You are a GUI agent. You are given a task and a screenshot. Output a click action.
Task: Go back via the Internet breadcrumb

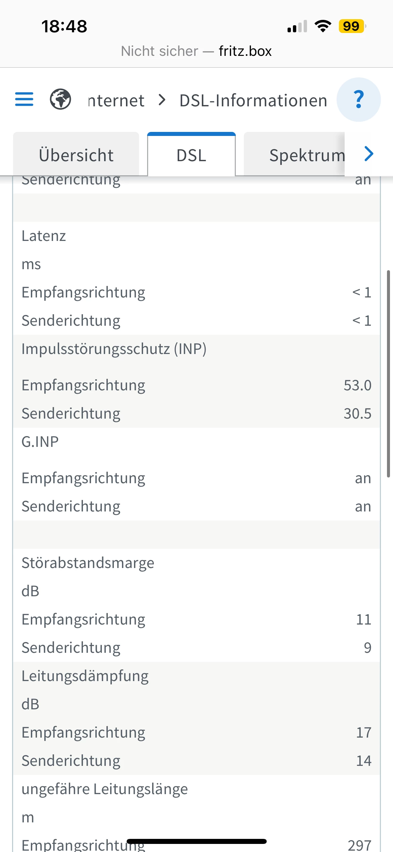click(x=116, y=100)
